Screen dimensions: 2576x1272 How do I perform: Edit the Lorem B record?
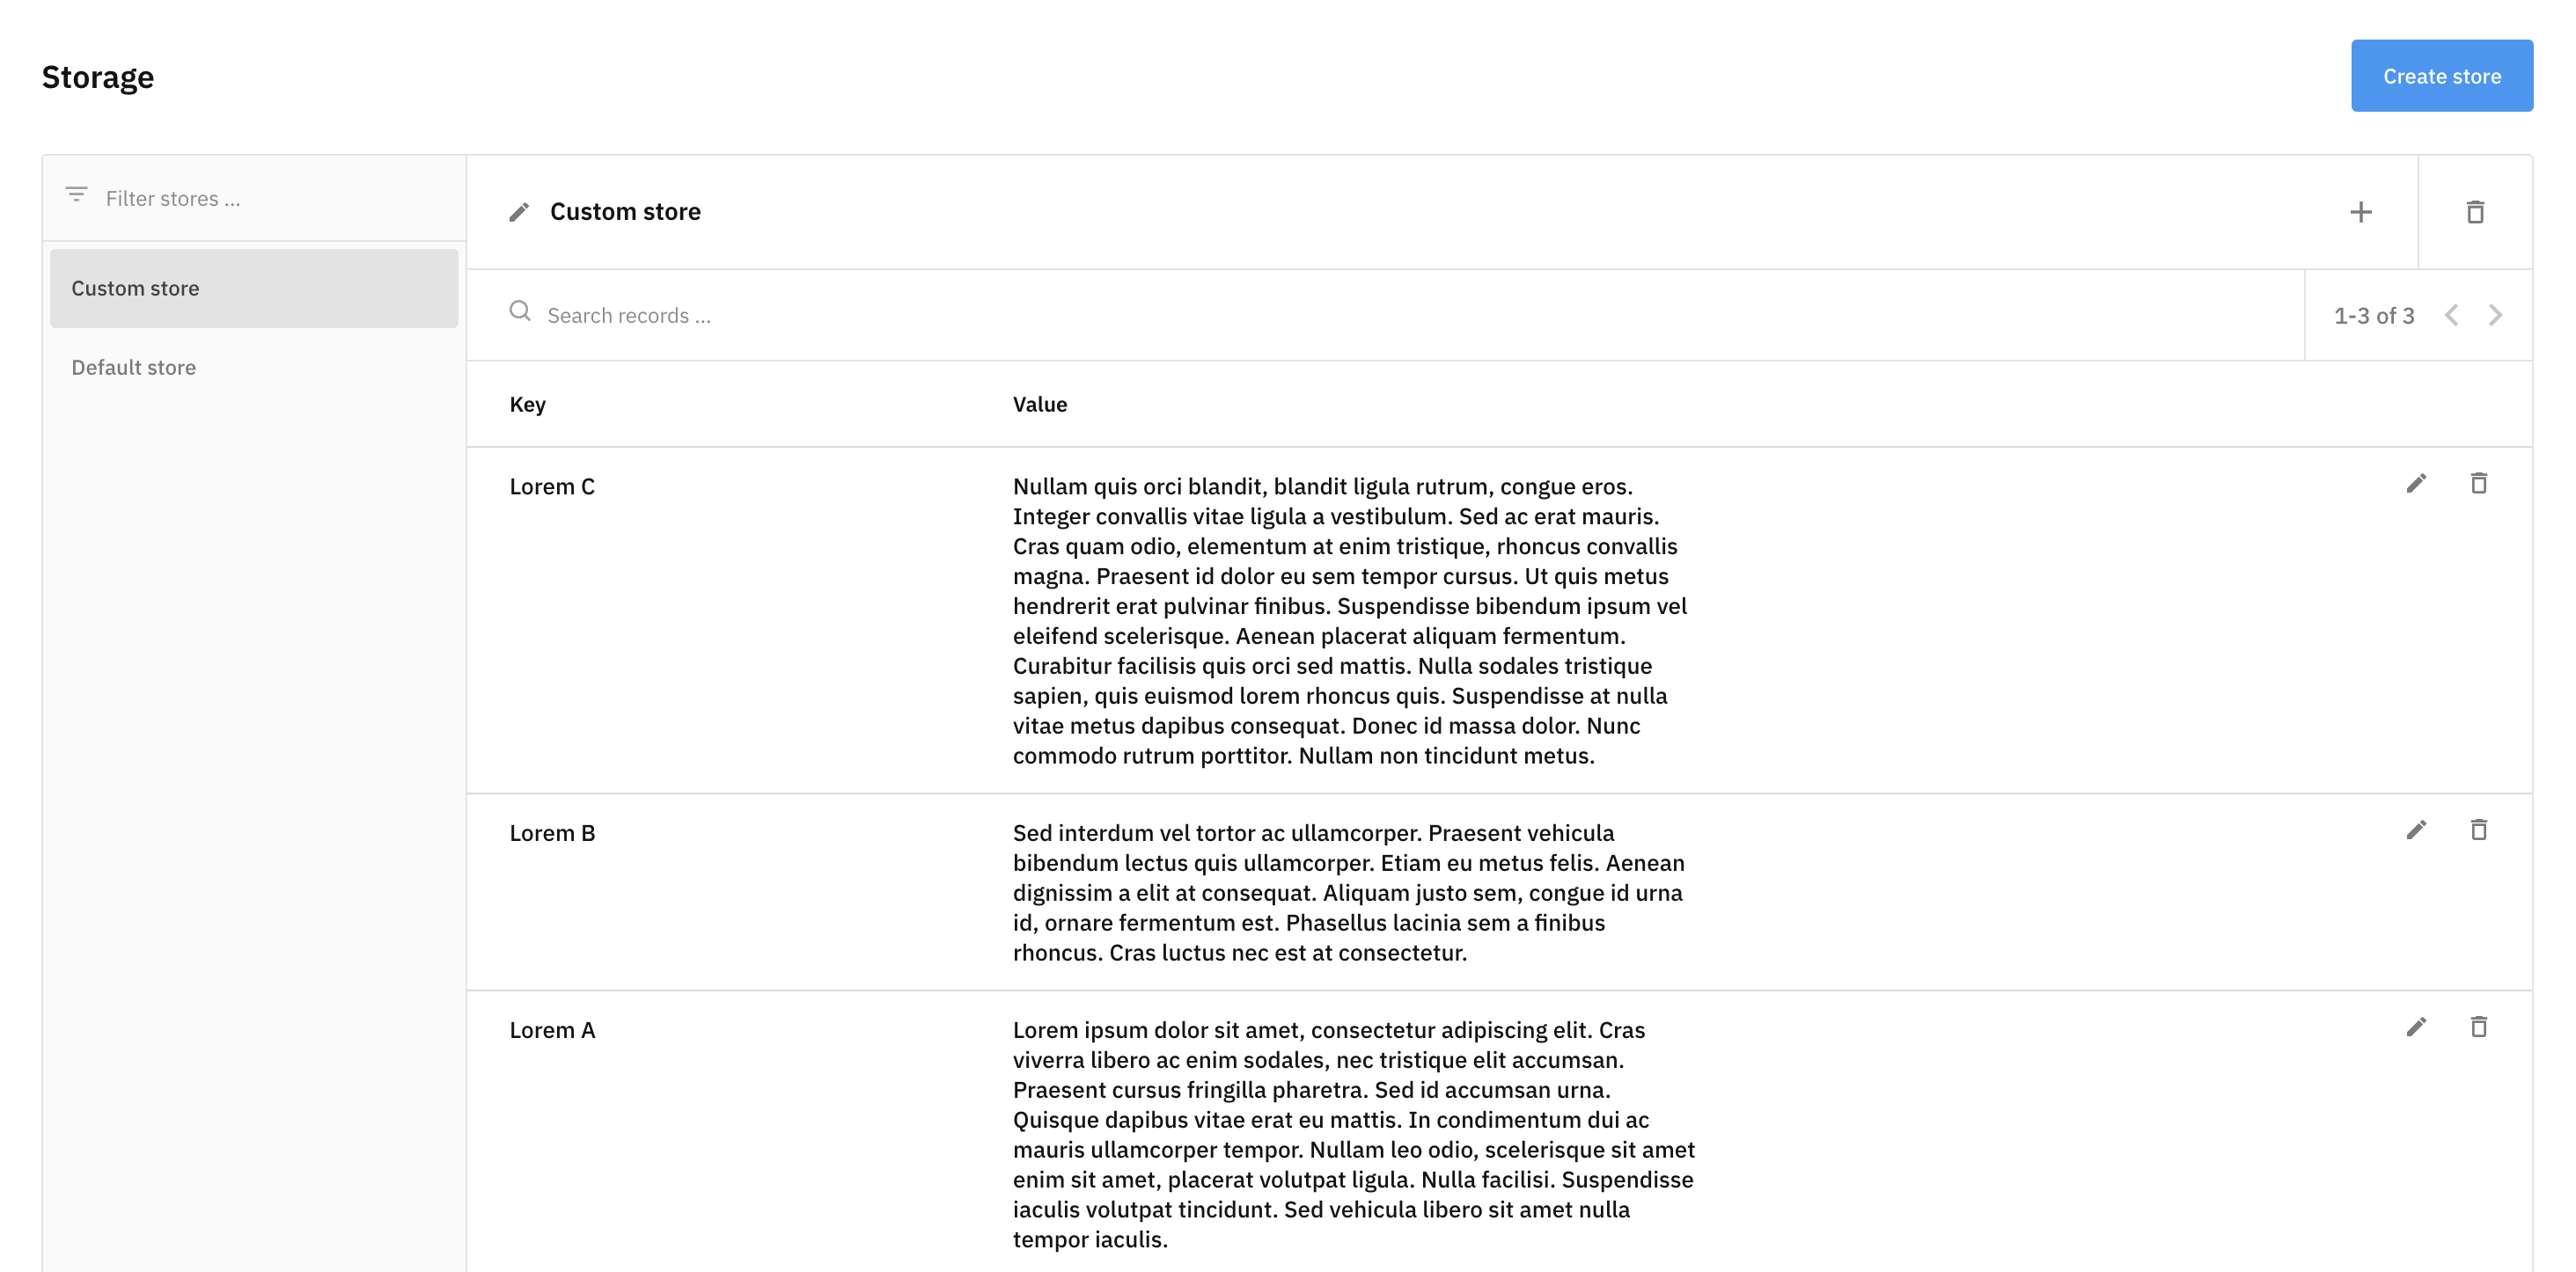click(2416, 830)
